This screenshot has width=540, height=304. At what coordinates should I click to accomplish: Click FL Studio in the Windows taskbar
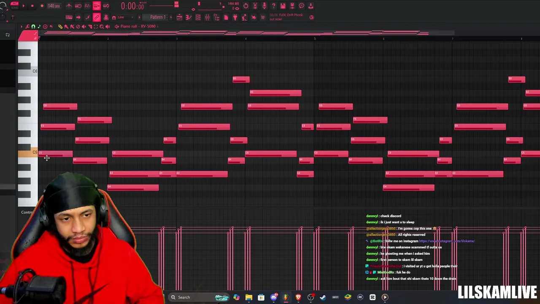point(286,297)
